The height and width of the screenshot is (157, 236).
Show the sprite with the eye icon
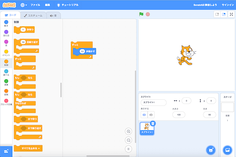[144, 115]
